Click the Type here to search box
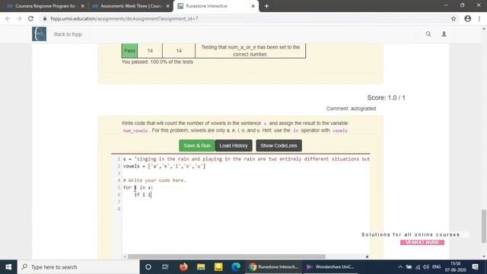 click(x=78, y=267)
